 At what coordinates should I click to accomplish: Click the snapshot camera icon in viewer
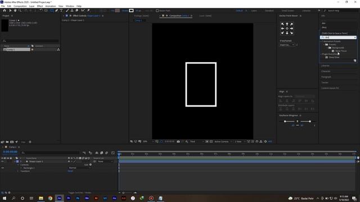tap(178, 141)
